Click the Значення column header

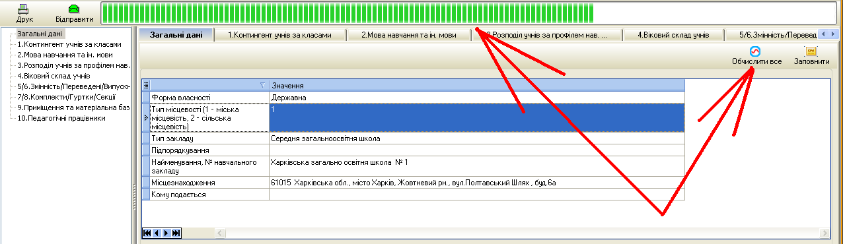tap(477, 86)
